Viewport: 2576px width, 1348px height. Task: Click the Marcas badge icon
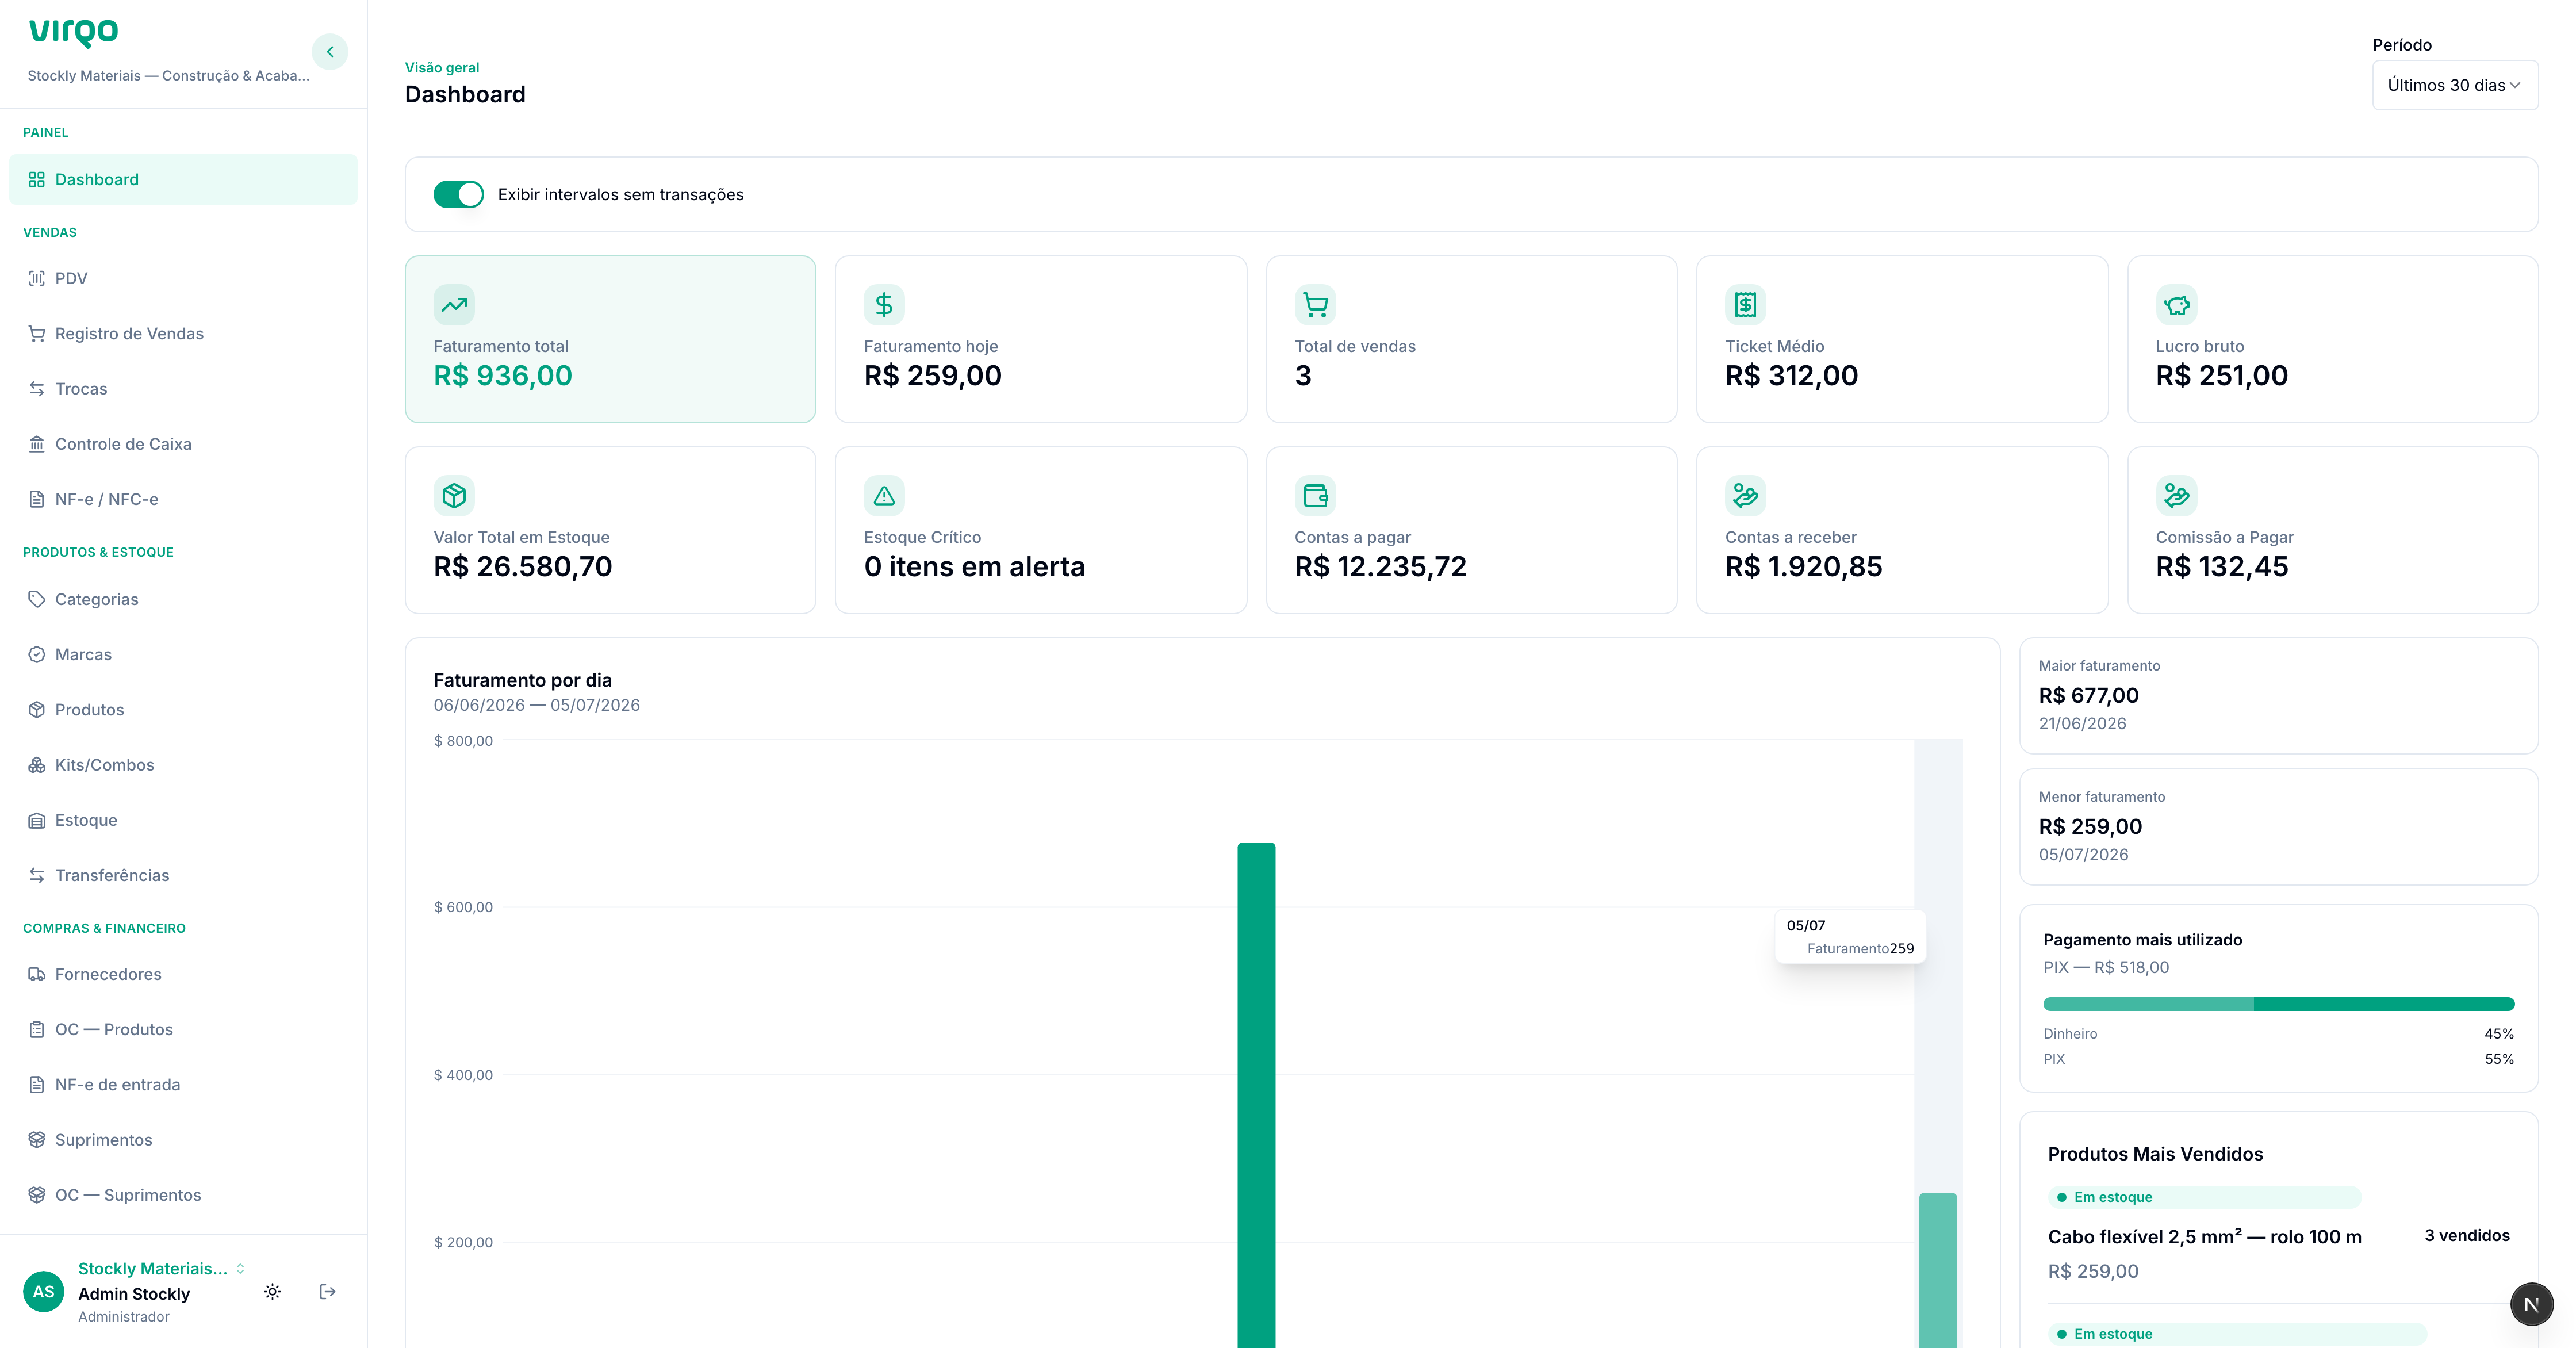[x=37, y=655]
